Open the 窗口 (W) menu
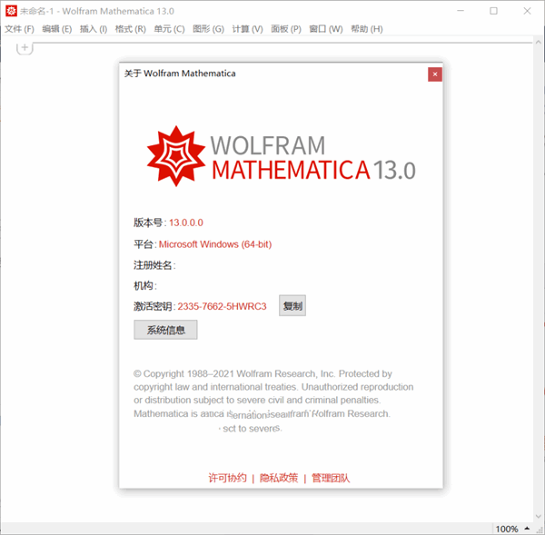This screenshot has width=545, height=535. pos(325,29)
